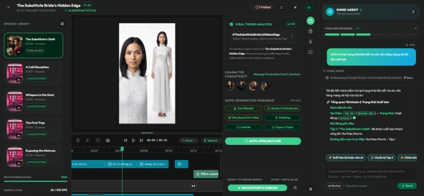Select the fourth character avatar
The width and height of the screenshot is (424, 196).
point(265,86)
